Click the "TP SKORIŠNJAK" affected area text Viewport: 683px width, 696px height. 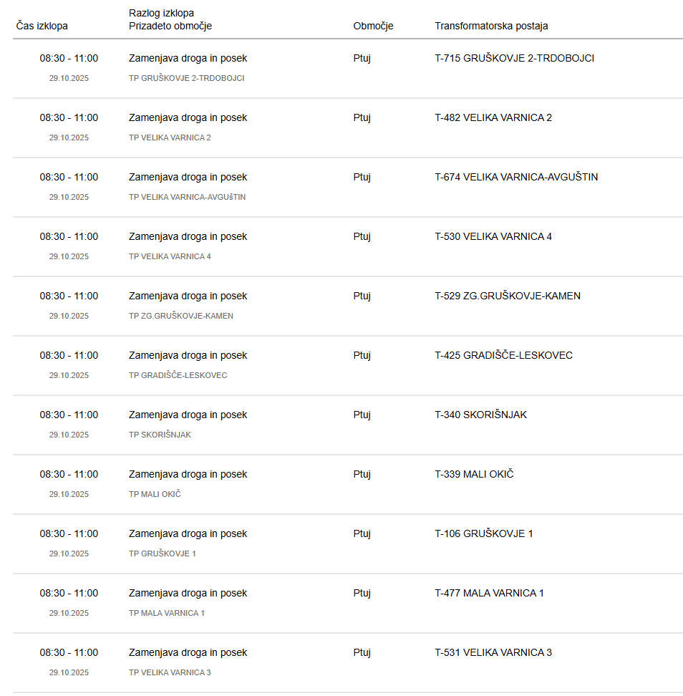160,435
